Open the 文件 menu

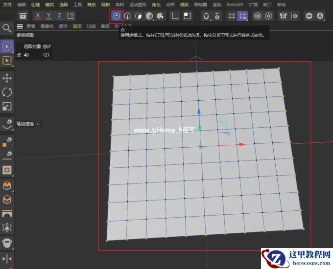click(x=7, y=4)
